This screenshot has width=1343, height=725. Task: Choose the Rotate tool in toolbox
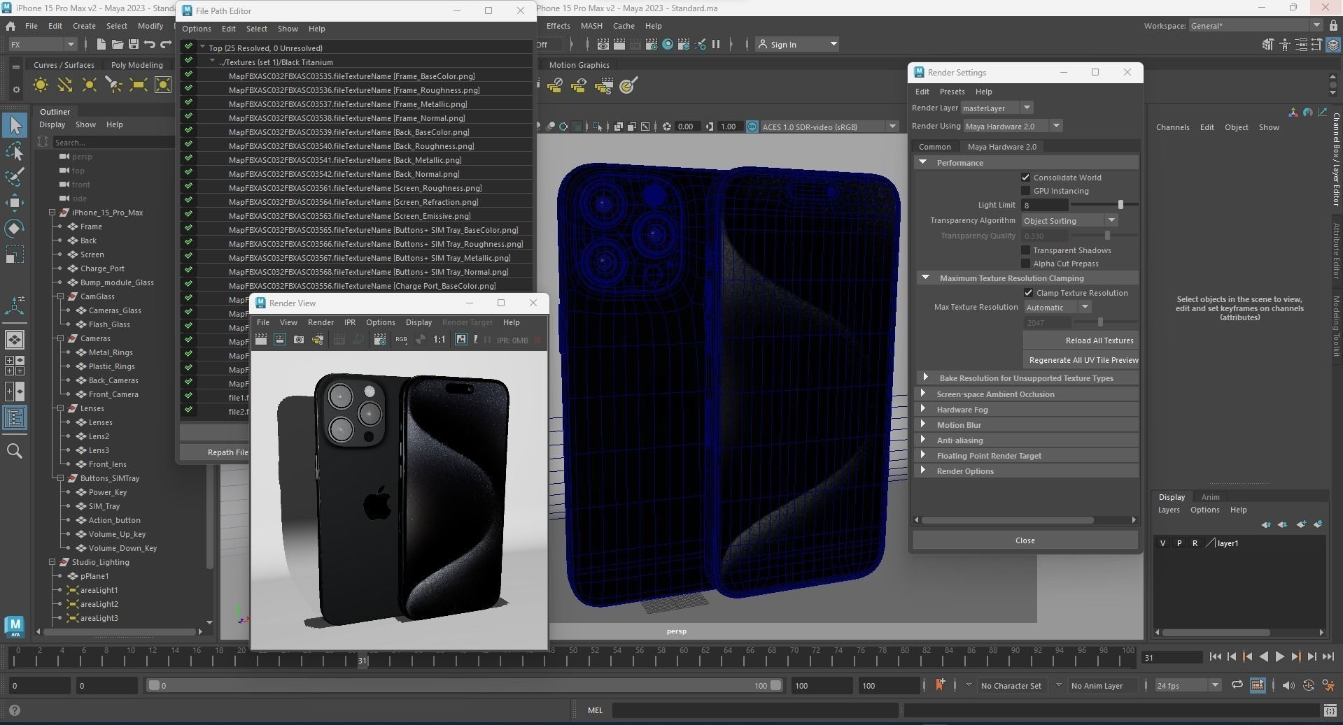[15, 229]
